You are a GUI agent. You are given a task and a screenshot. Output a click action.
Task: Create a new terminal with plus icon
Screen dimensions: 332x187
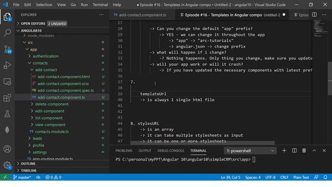click(x=284, y=151)
